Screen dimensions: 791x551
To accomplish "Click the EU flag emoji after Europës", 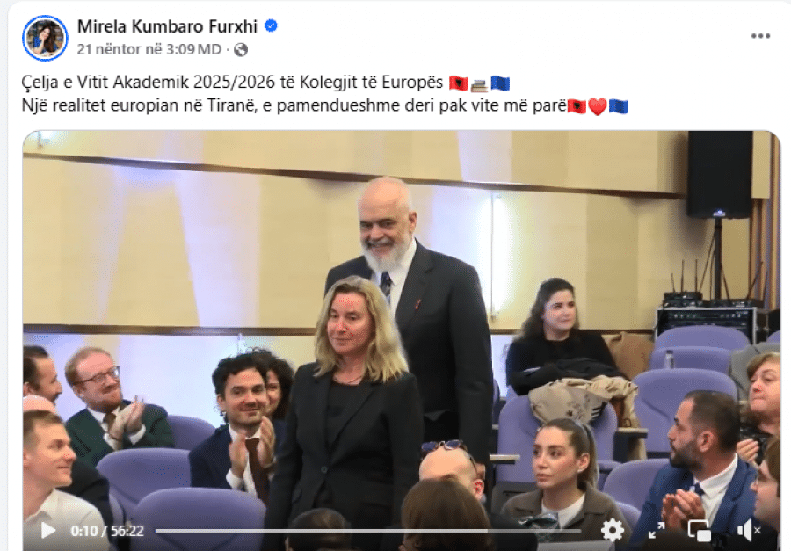I will point(500,83).
